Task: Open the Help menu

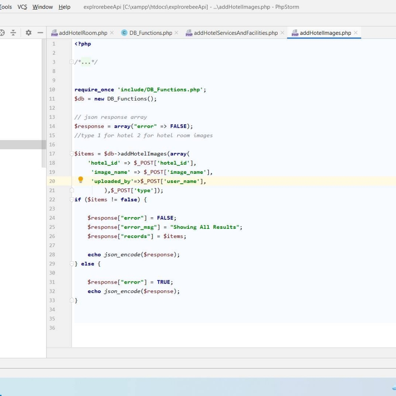Action: coord(64,7)
